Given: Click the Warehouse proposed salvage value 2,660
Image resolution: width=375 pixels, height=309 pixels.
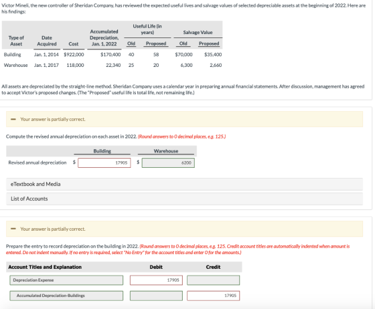Looking at the screenshot, I should tap(216, 65).
